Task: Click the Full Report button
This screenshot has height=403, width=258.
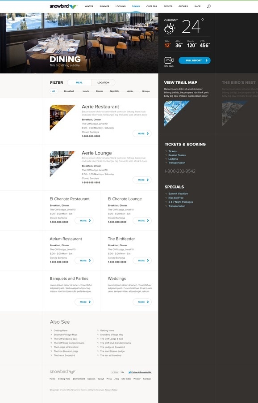Action: point(195,60)
